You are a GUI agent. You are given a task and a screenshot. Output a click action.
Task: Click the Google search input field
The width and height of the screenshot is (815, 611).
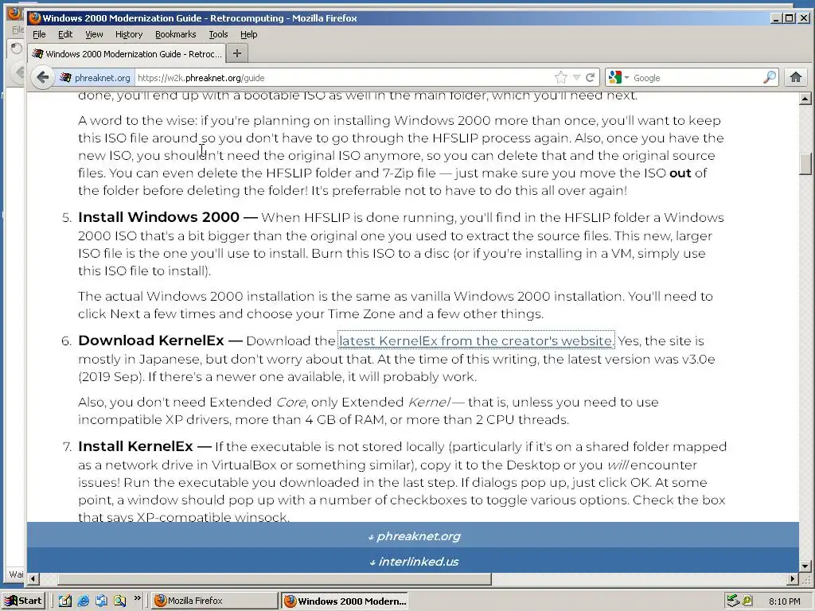click(x=696, y=77)
